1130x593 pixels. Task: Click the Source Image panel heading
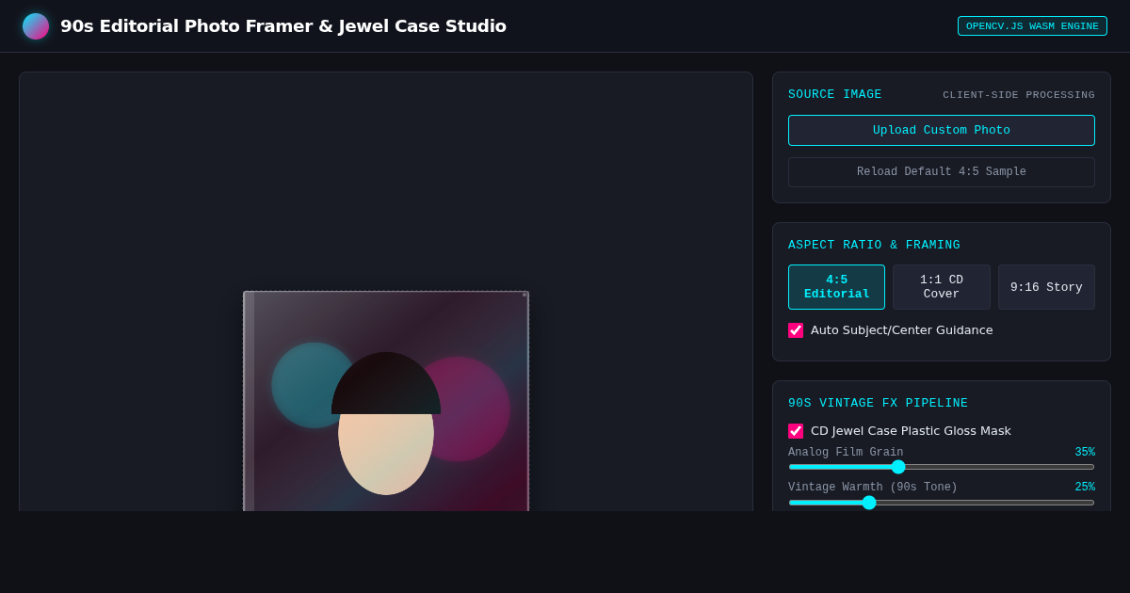(x=835, y=94)
